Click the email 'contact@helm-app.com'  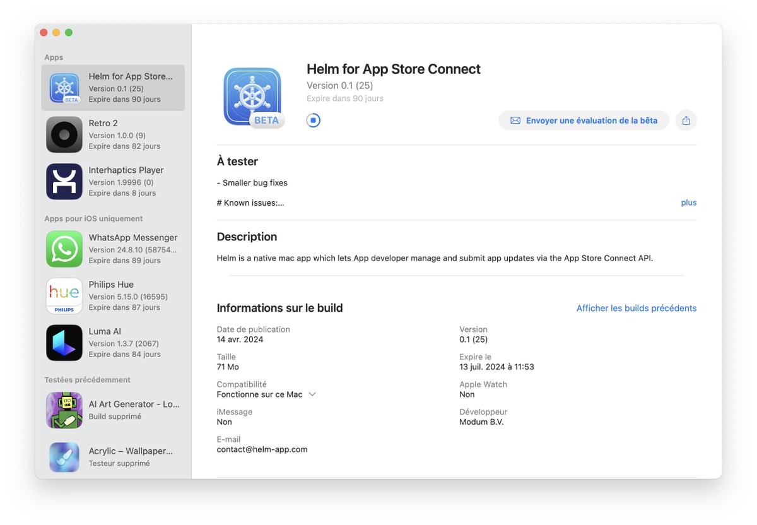tap(262, 449)
